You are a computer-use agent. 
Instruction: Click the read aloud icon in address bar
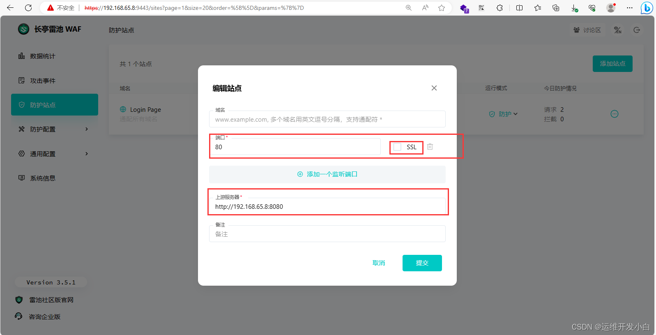point(425,8)
